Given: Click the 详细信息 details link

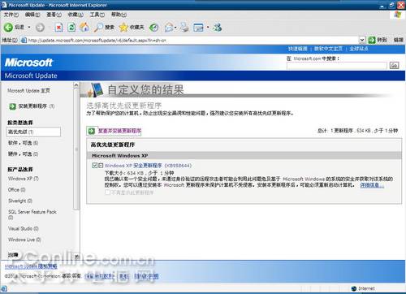Looking at the screenshot, I should (372, 185).
